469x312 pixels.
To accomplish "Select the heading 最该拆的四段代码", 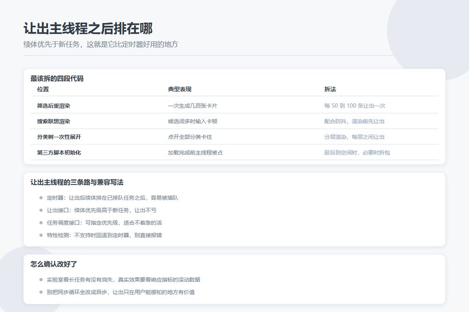I will pyautogui.click(x=57, y=79).
